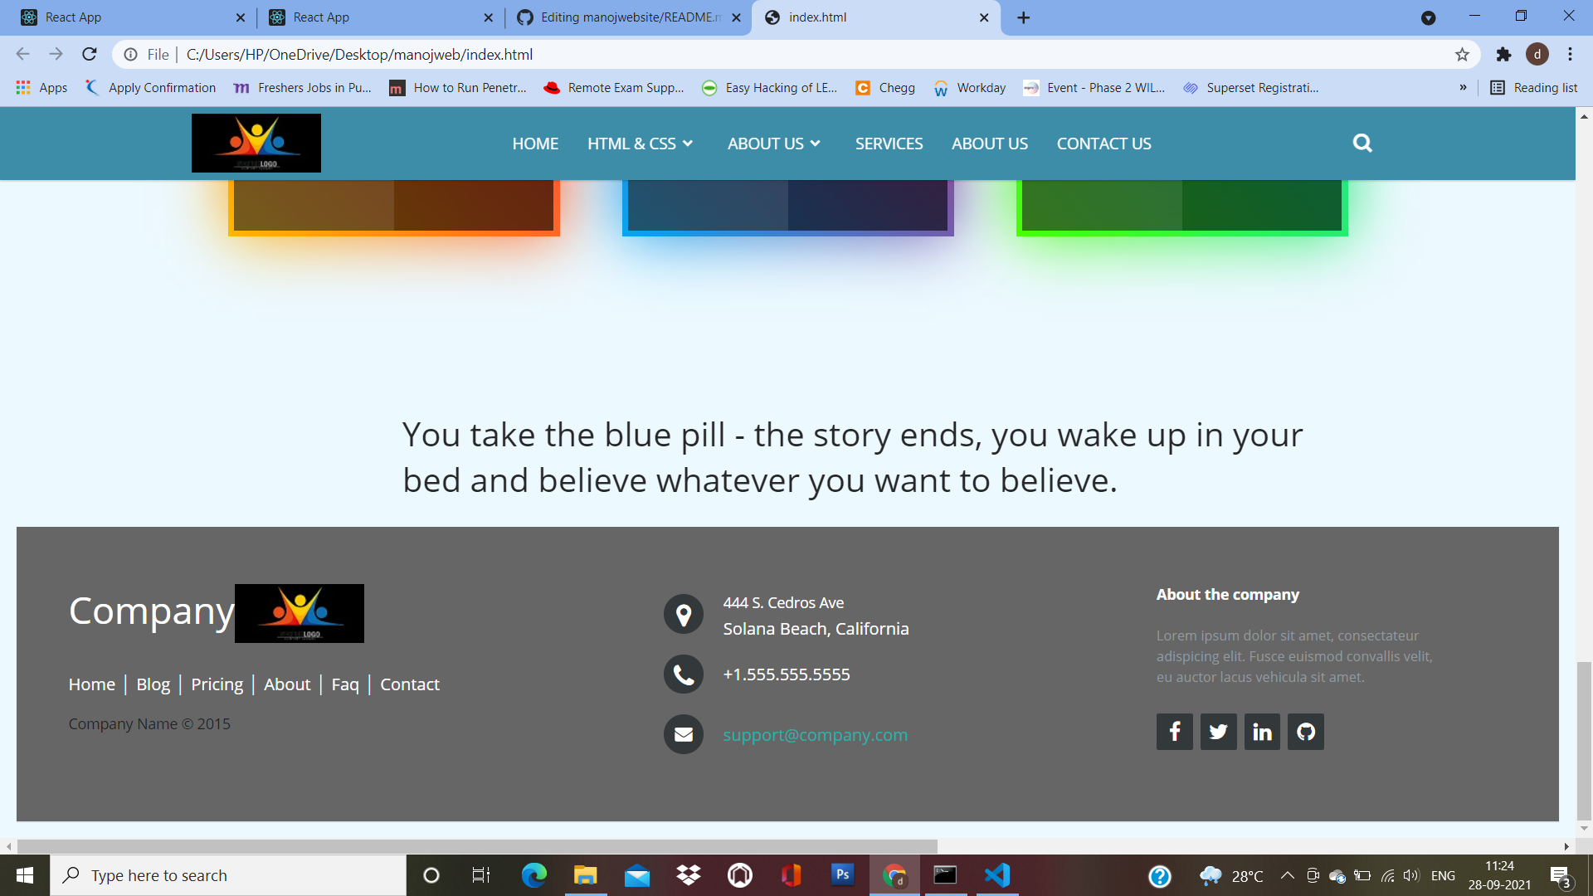Open Reading list in bookmarks bar
Screen dimensions: 1593x896
click(x=1534, y=88)
